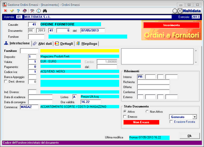
Task: Click the Esercizio field 2013
Action: coord(196,17)
